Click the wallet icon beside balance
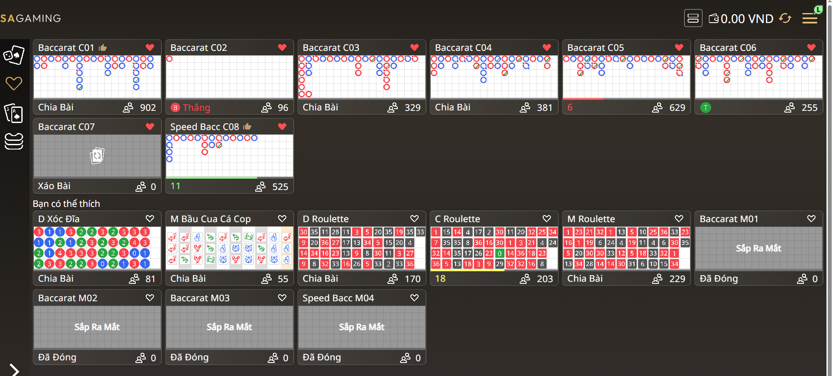The height and width of the screenshot is (376, 833). tap(714, 18)
